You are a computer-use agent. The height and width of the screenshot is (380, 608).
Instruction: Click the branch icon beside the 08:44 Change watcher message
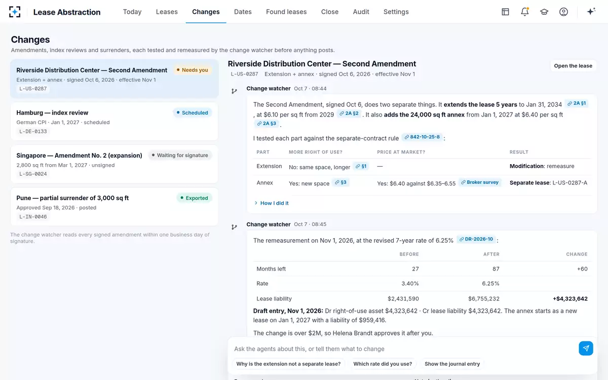point(234,91)
